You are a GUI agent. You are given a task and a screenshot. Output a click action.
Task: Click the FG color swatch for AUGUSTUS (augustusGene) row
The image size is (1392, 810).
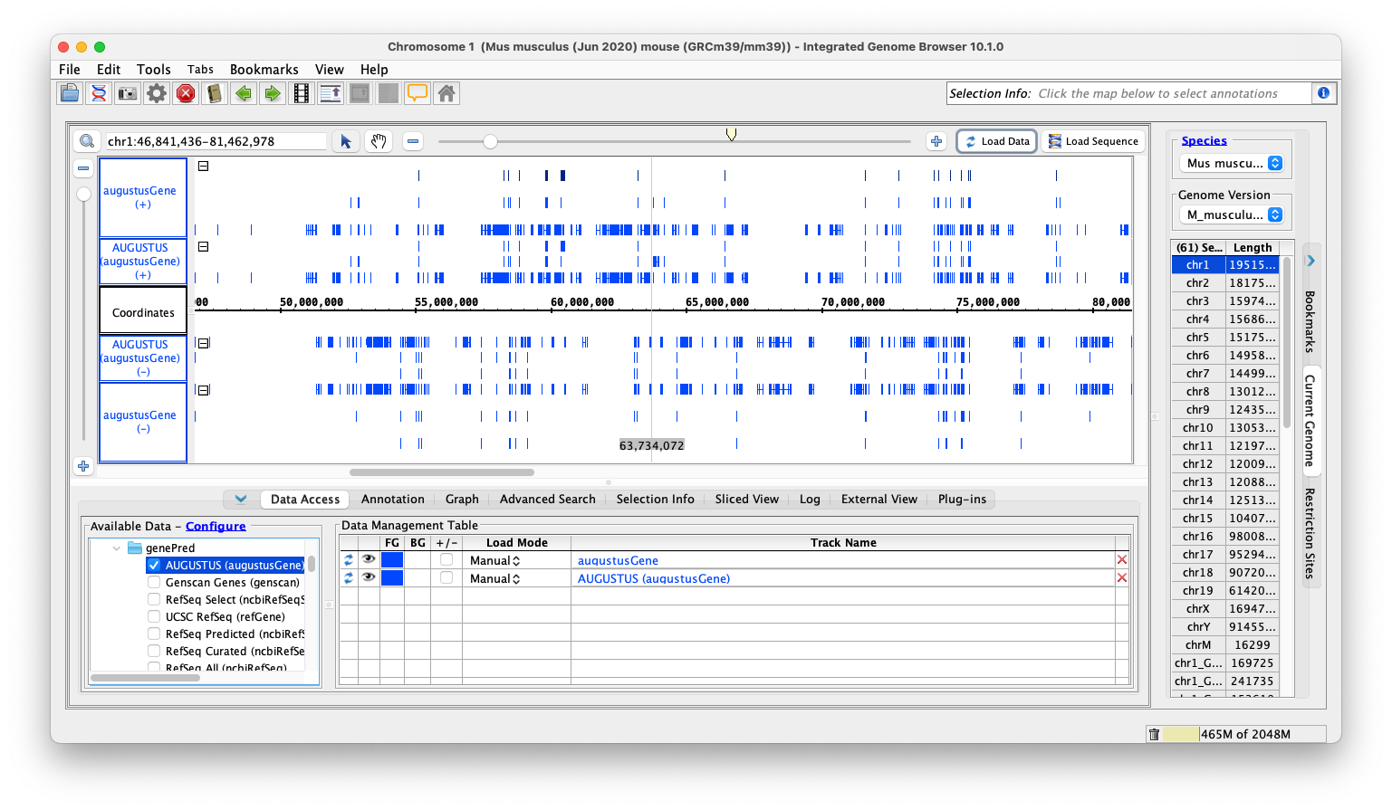392,578
